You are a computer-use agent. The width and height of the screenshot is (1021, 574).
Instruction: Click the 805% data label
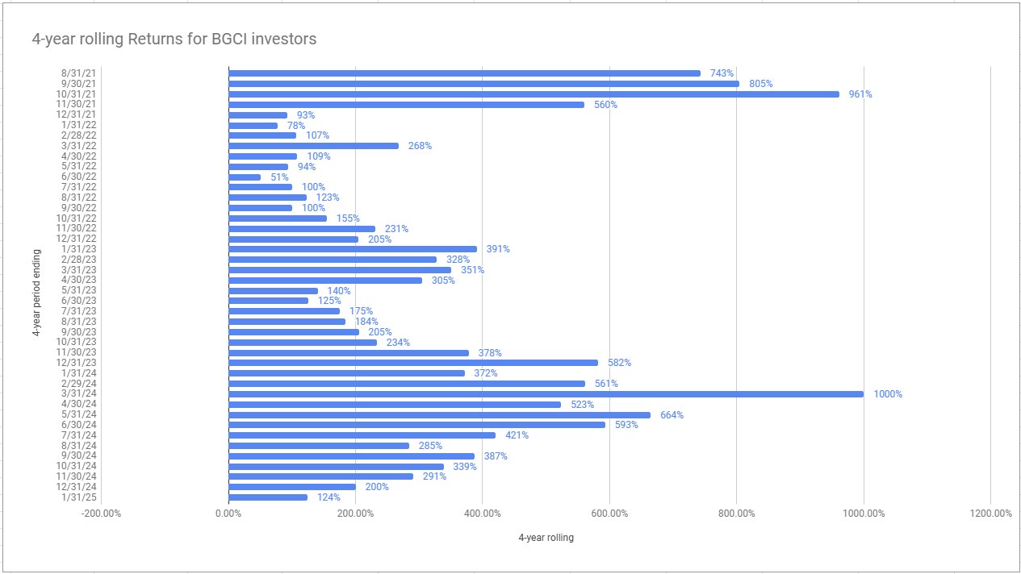[x=760, y=84]
